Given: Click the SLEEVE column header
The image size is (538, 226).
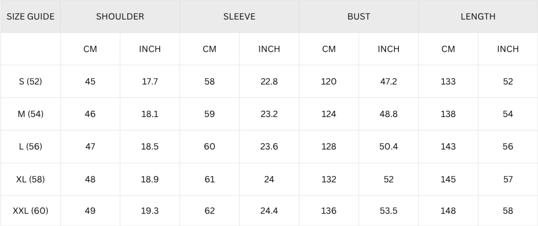Looking at the screenshot, I should click(239, 16).
